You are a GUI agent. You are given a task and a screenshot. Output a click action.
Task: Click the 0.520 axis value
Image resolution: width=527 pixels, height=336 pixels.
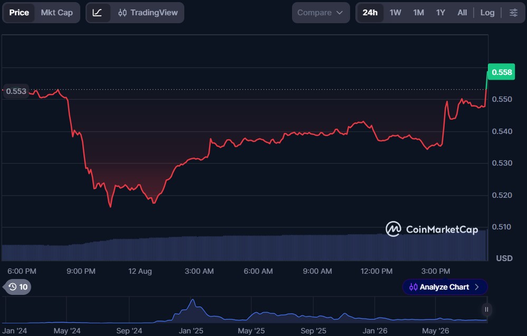502,195
